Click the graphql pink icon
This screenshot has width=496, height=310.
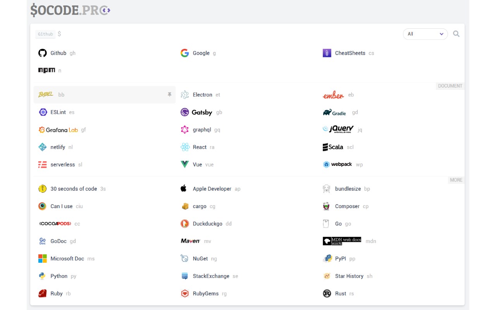(185, 130)
